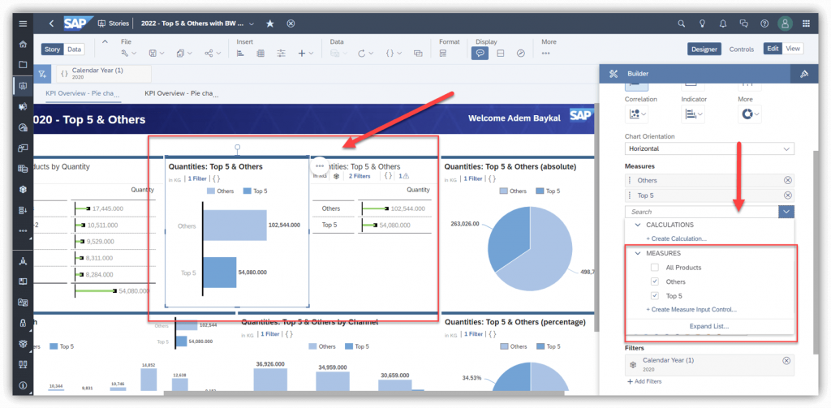This screenshot has width=831, height=408.
Task: Open the lightbulb insights icon
Action: point(702,24)
